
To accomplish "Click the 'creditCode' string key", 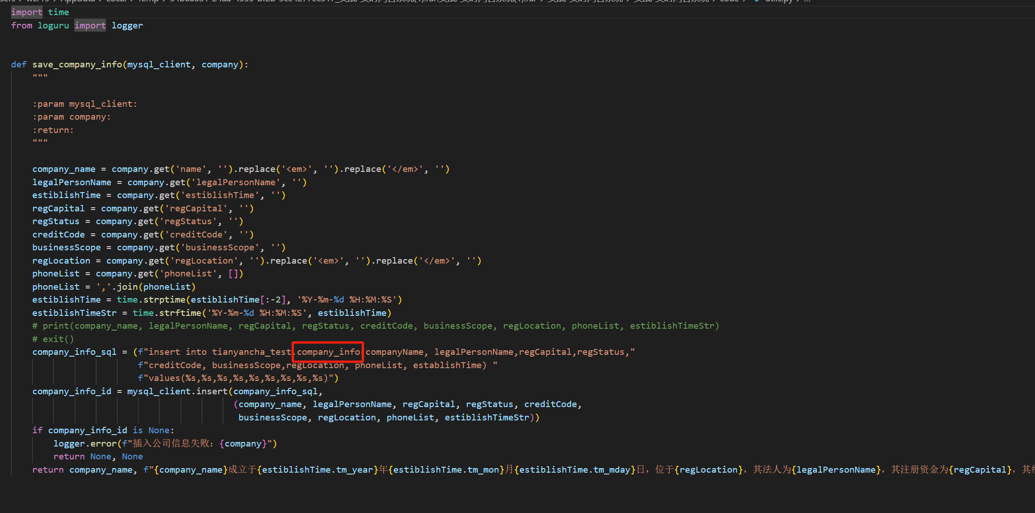I will [x=196, y=235].
